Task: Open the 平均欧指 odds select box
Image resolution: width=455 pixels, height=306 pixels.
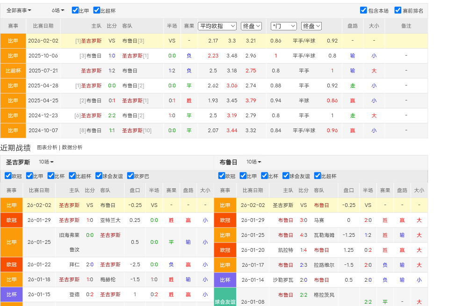Action: [x=217, y=26]
